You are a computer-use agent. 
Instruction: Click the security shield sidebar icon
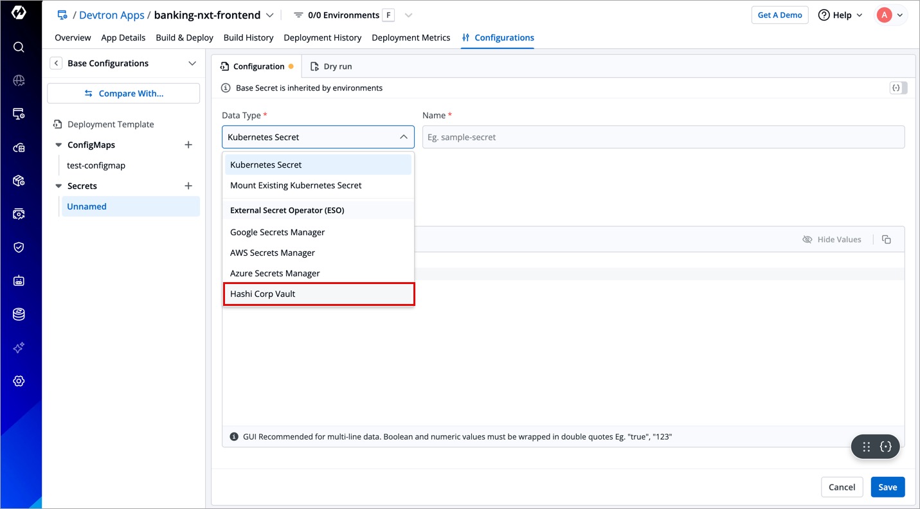point(19,247)
